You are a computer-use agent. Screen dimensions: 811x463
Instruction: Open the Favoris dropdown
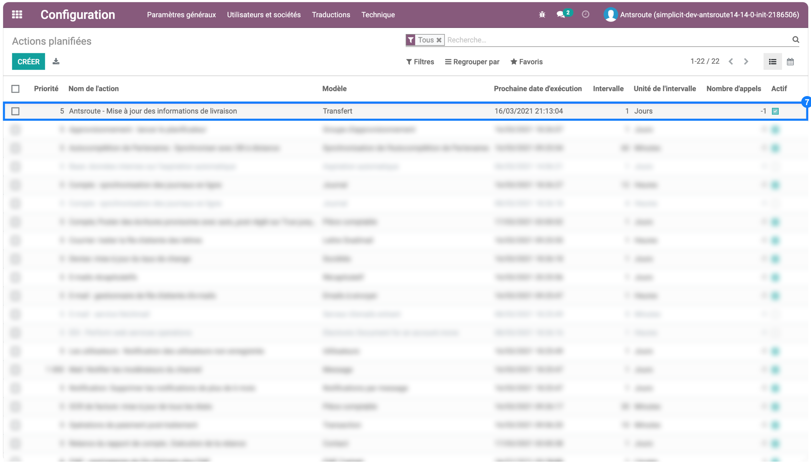[x=527, y=62]
